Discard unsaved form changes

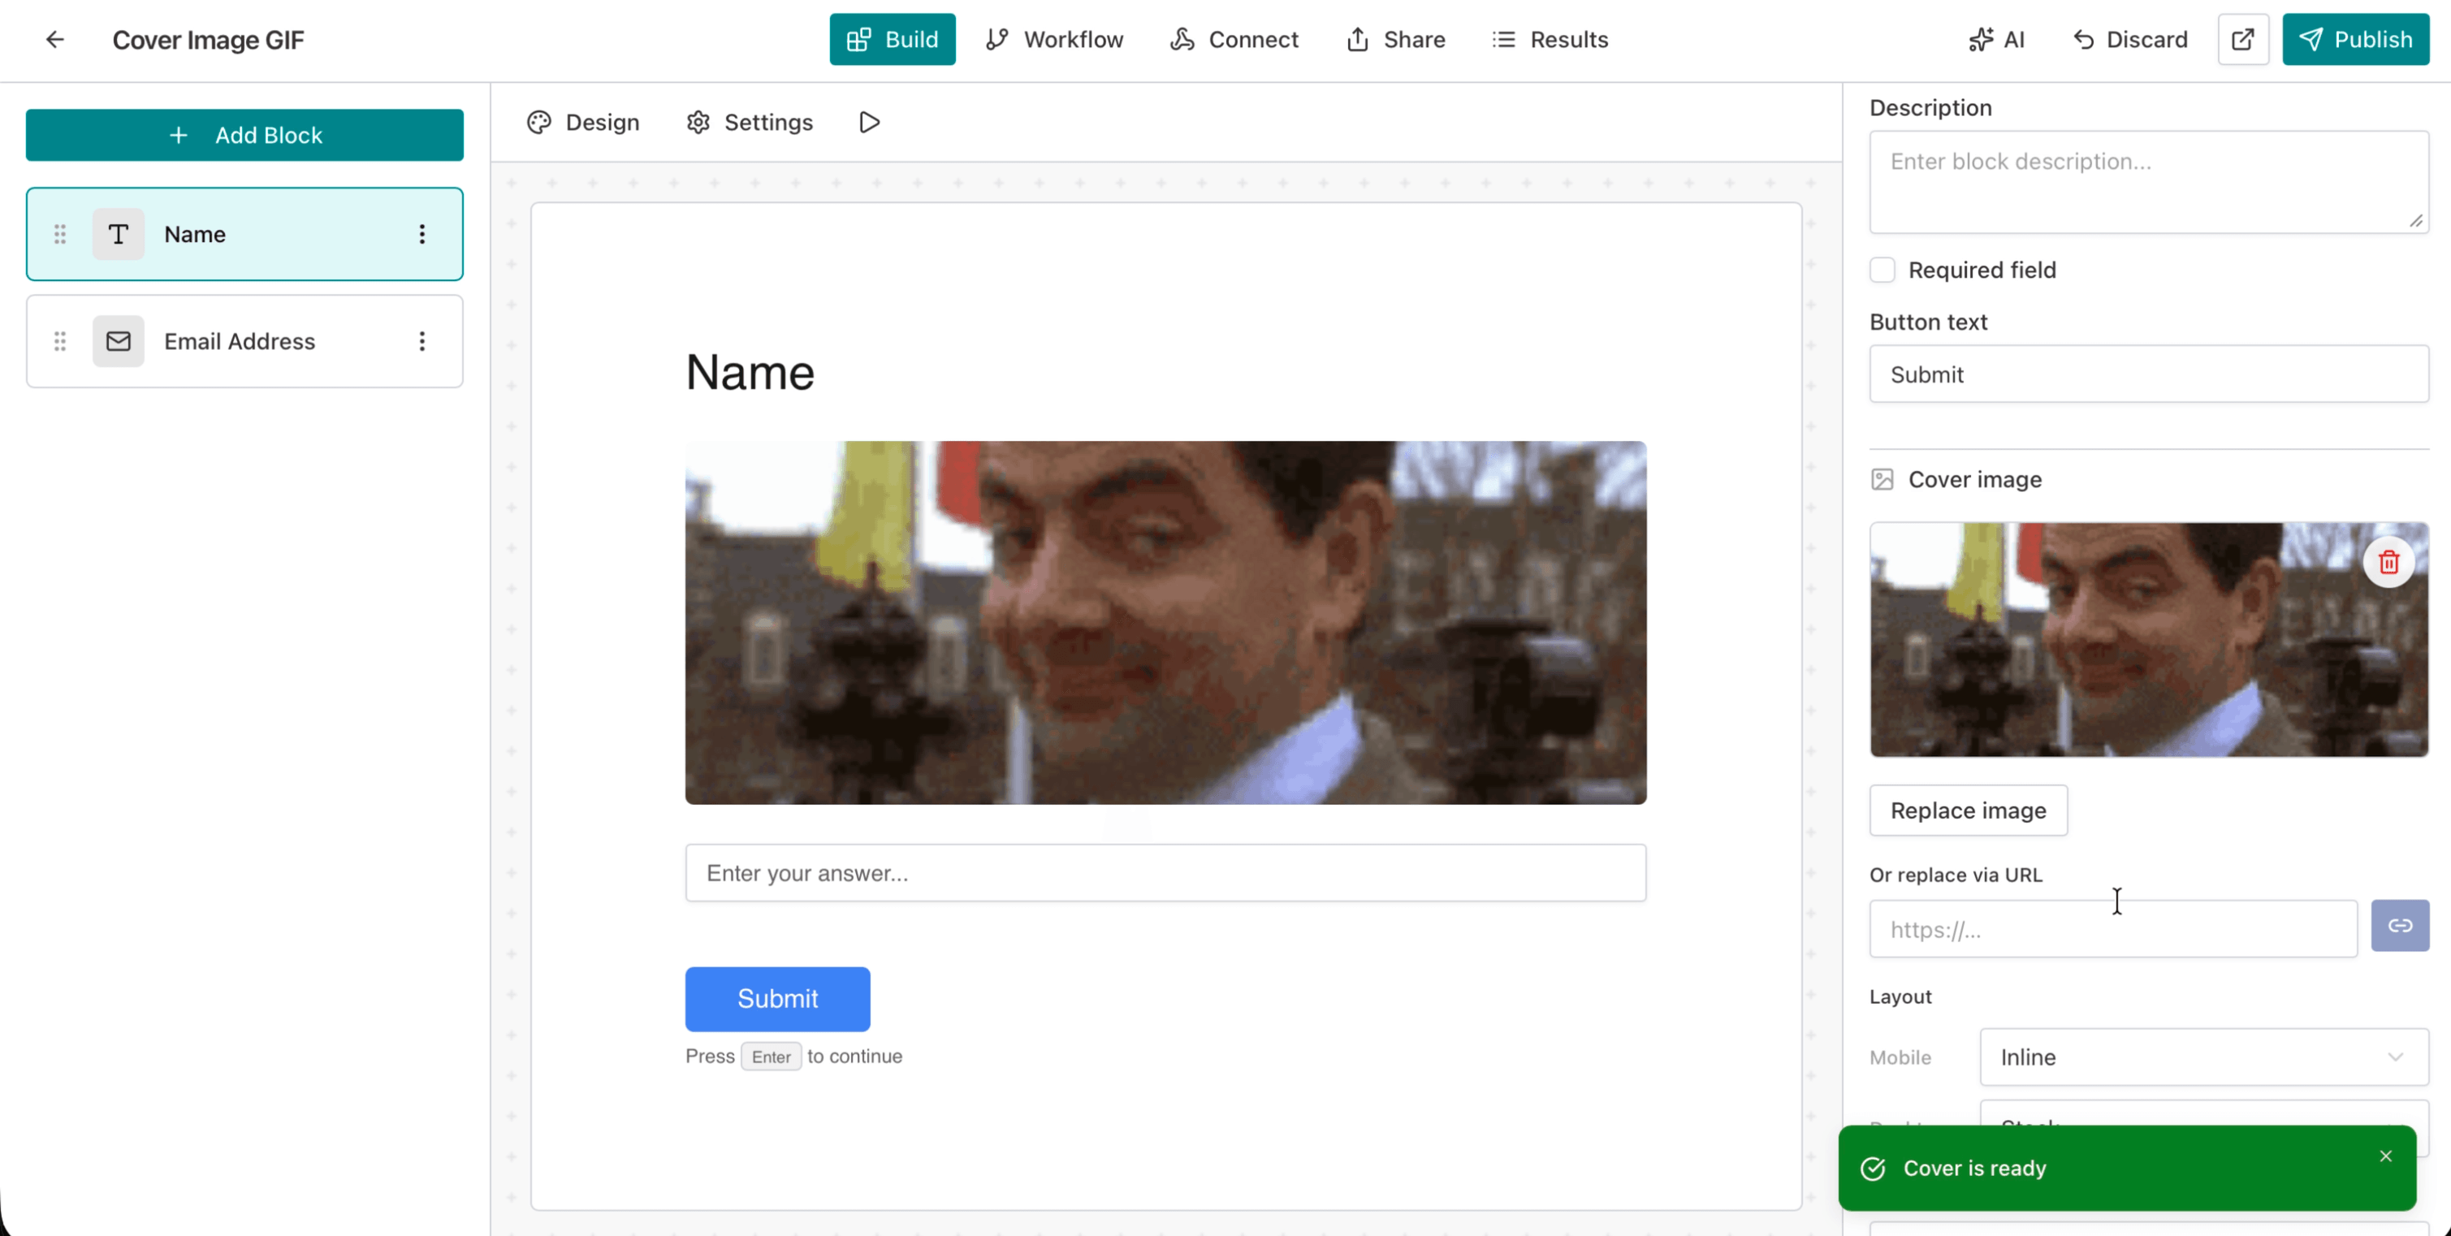(x=2130, y=39)
